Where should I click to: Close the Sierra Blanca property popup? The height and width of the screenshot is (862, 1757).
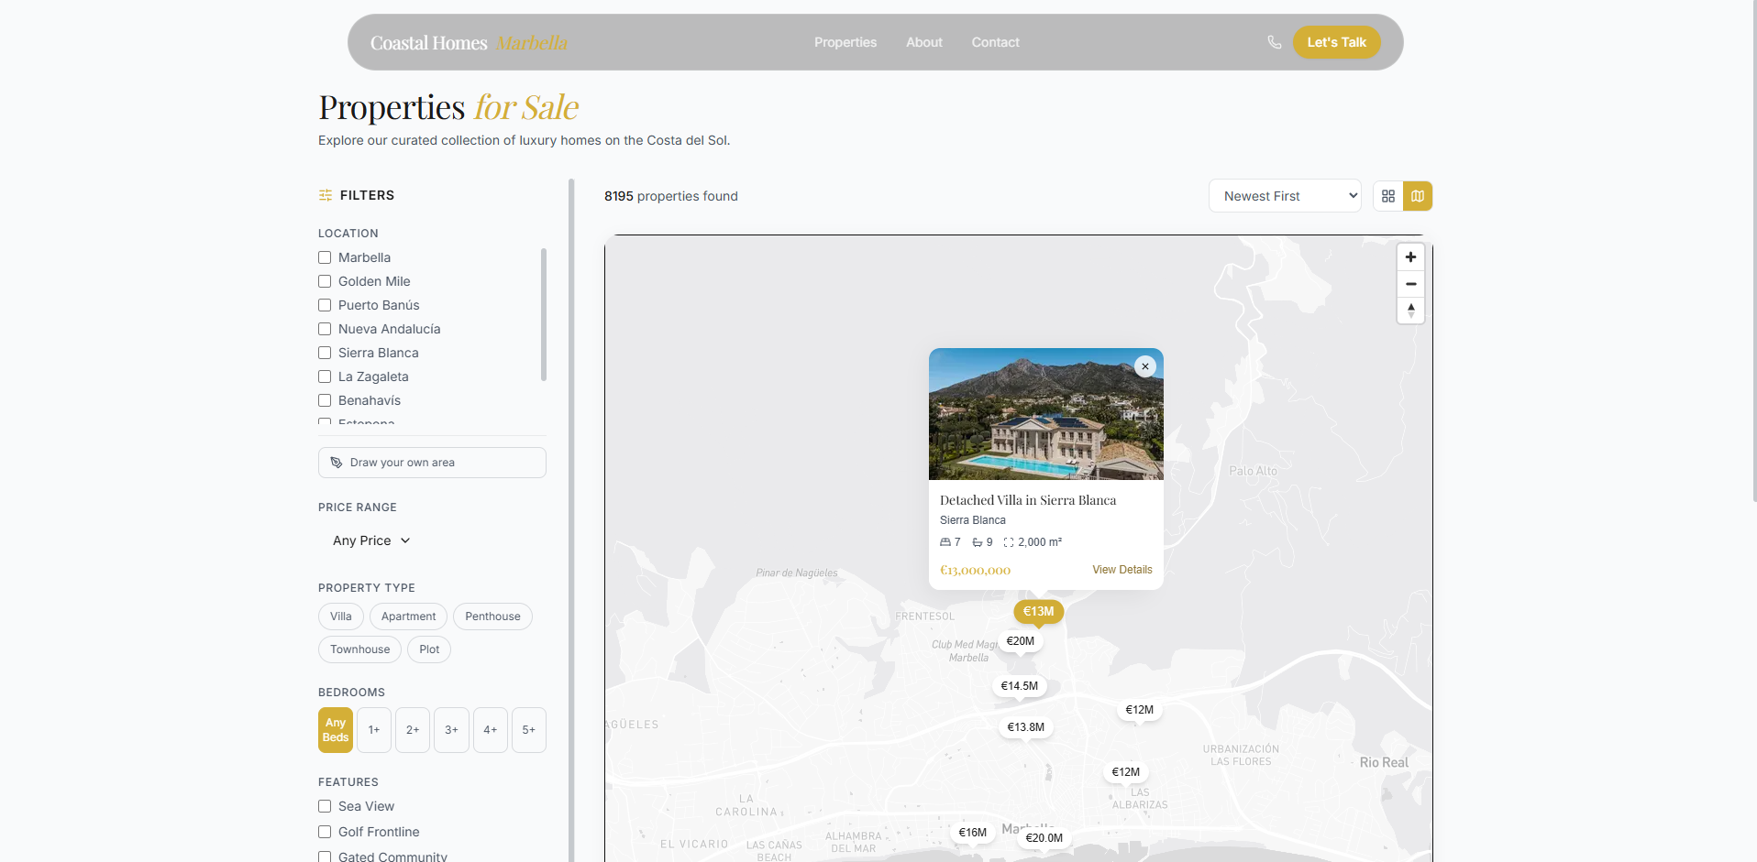pyautogui.click(x=1145, y=366)
